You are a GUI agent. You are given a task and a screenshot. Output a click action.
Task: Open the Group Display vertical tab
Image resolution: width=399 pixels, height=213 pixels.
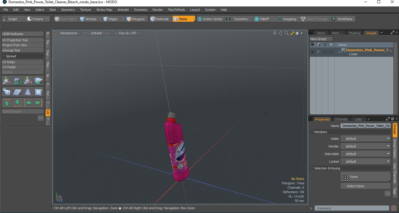coord(395,149)
